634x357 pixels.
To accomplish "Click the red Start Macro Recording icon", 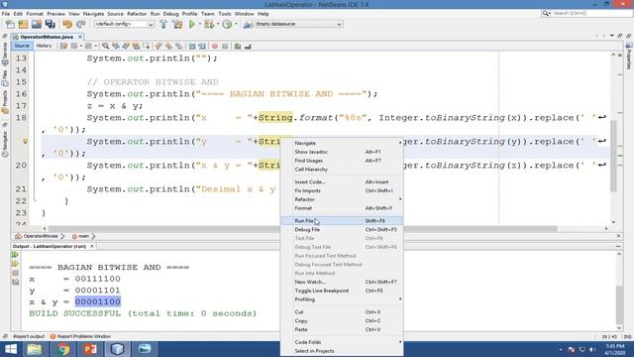I will coord(215,47).
